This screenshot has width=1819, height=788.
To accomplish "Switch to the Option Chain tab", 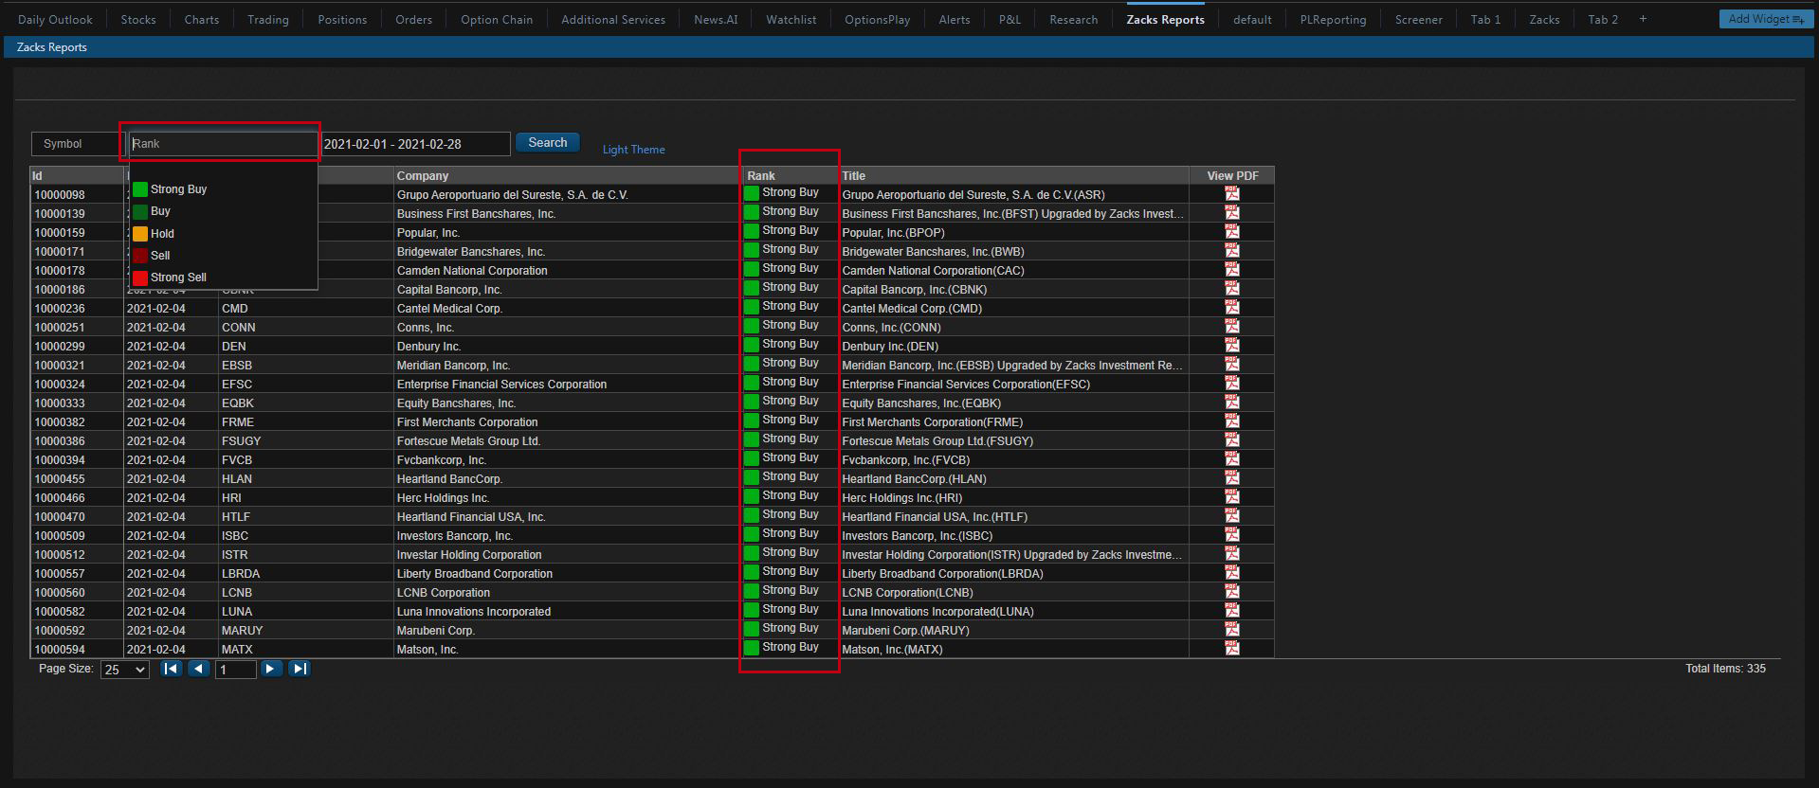I will tap(497, 19).
